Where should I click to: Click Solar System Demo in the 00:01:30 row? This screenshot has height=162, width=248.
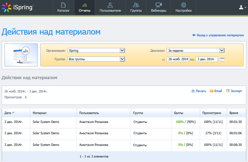[x=46, y=122]
